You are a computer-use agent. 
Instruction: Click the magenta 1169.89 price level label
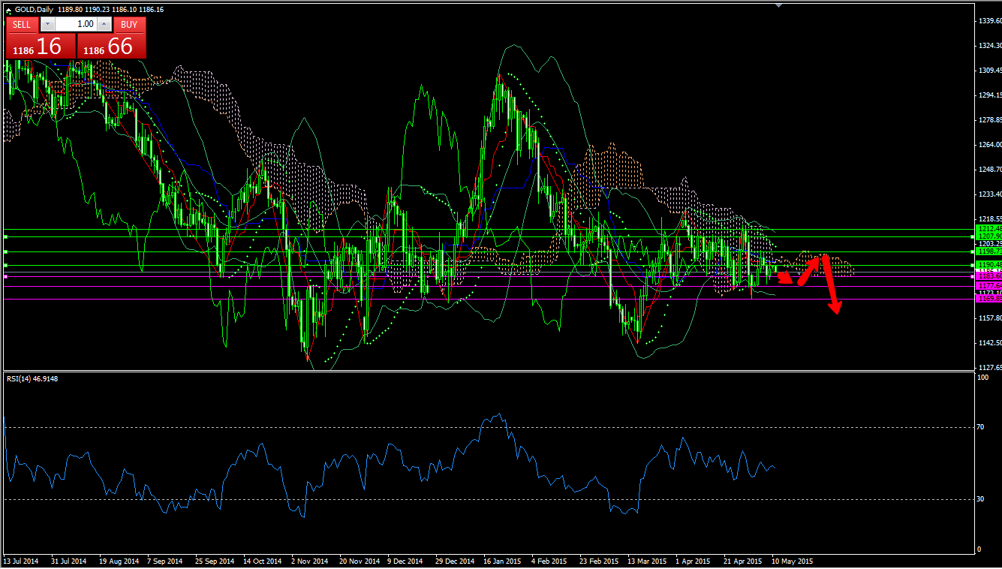coord(987,299)
